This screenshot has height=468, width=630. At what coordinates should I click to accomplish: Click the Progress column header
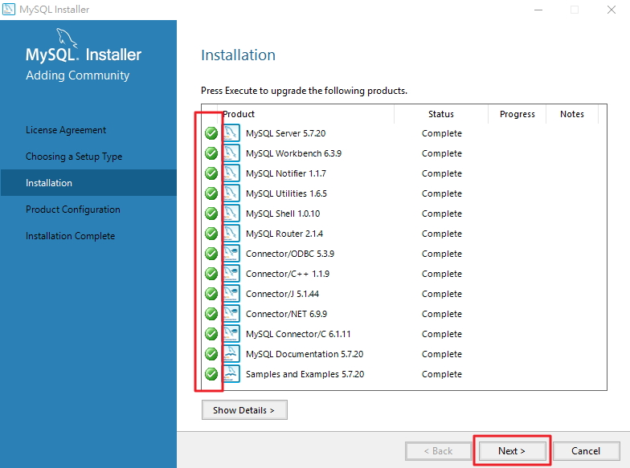517,114
